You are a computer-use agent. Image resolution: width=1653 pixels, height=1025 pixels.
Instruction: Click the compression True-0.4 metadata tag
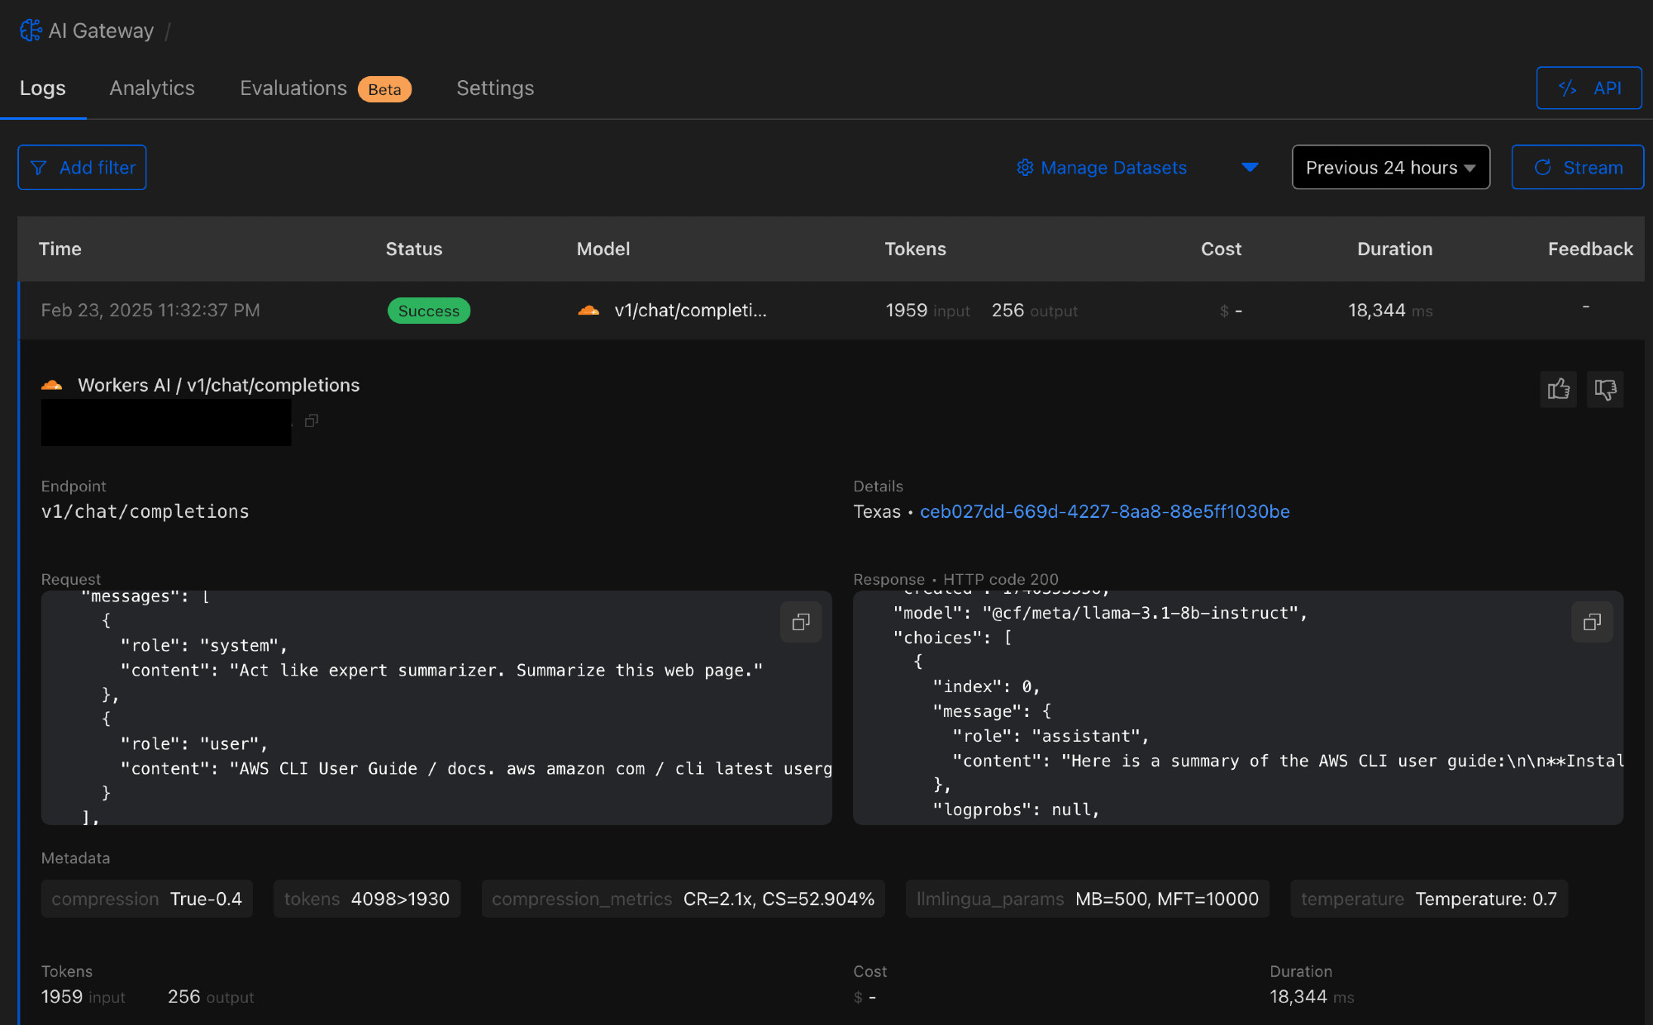pyautogui.click(x=147, y=899)
